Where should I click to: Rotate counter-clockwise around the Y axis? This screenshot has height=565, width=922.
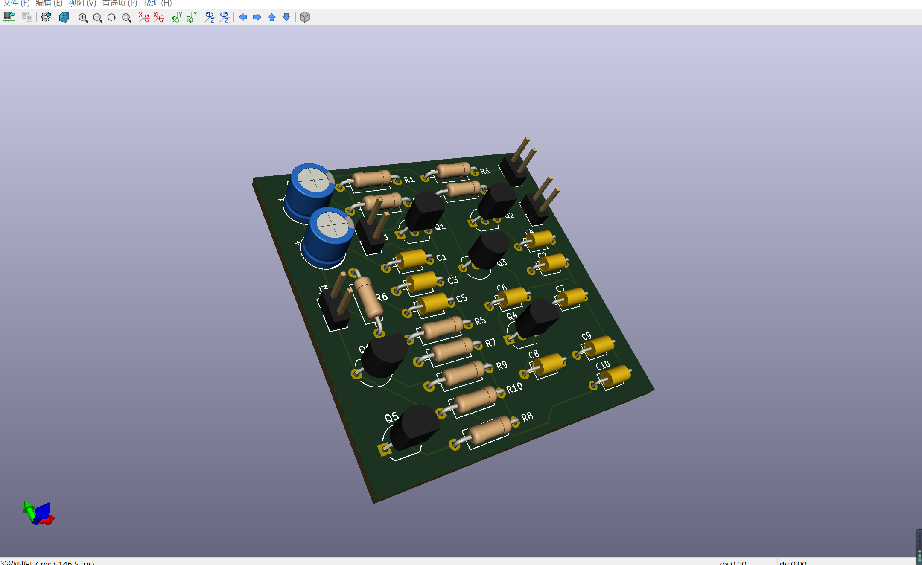click(192, 17)
